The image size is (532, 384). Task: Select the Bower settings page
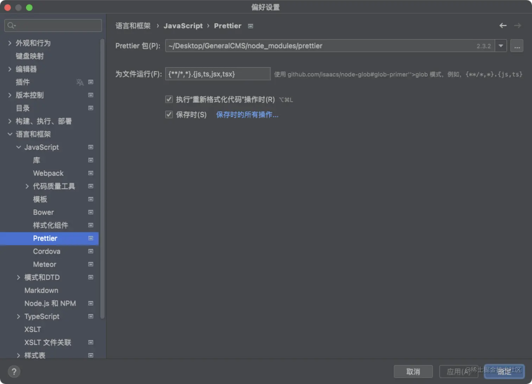tap(43, 212)
